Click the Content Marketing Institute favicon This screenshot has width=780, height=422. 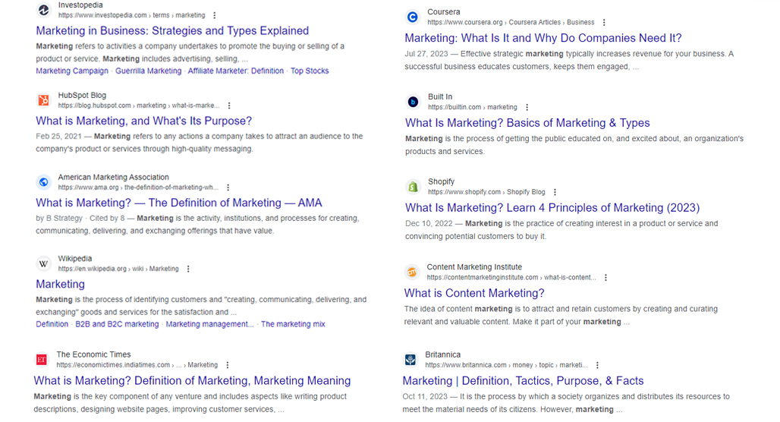[412, 272]
